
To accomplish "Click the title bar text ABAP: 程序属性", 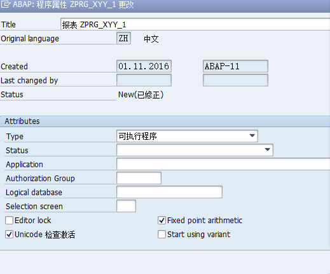I will (x=39, y=4).
